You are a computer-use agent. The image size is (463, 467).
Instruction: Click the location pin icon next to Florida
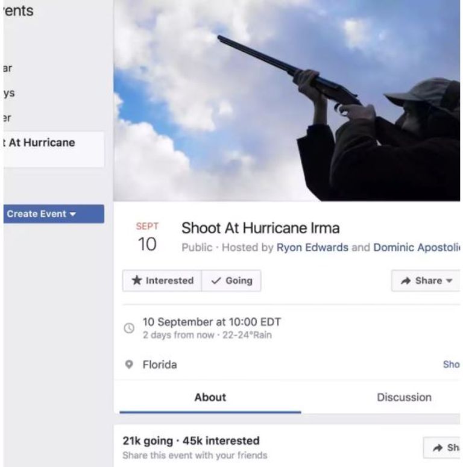tap(128, 365)
